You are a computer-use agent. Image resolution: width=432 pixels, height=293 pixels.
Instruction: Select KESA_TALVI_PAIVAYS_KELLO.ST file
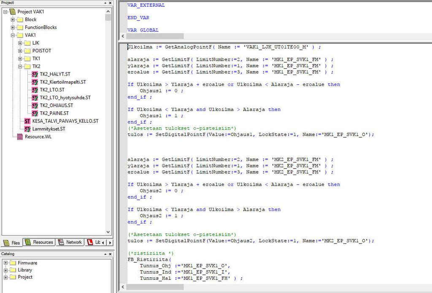[x=65, y=121]
